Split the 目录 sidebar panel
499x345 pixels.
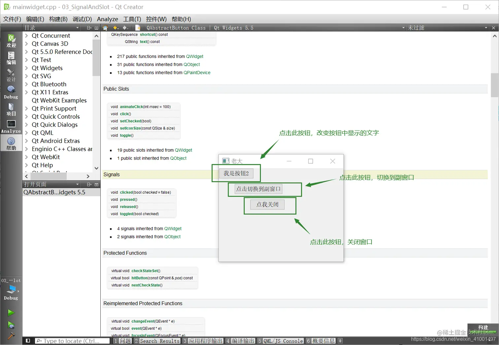[89, 28]
